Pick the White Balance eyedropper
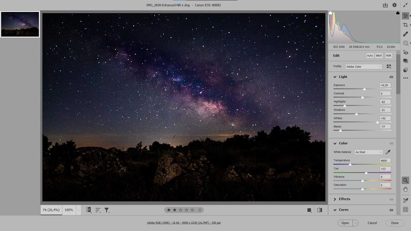This screenshot has width=411, height=231. 388,152
